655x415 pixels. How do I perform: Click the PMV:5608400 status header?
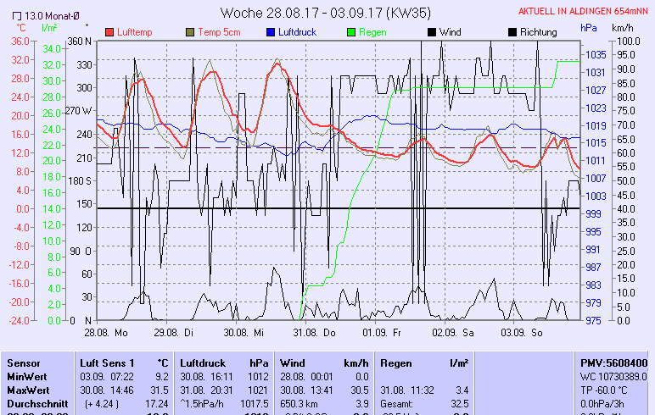tap(614, 362)
